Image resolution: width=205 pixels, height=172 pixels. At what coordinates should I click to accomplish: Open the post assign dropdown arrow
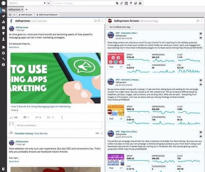tap(53, 117)
